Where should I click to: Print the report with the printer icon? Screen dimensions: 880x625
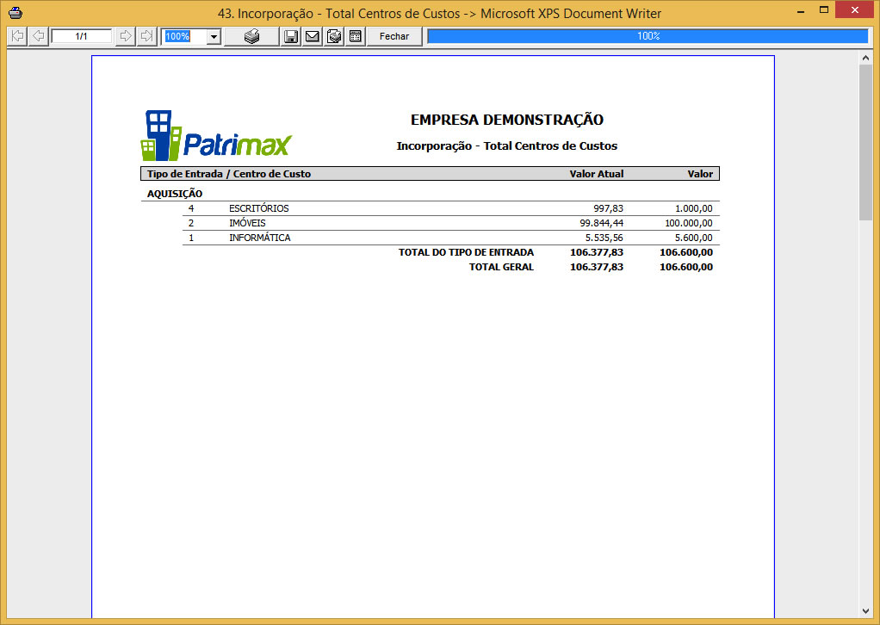click(251, 36)
